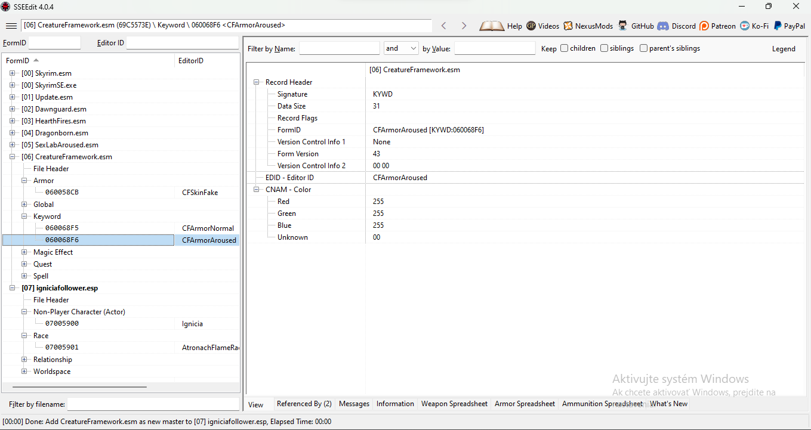Click the Filter by filename field
The image size is (811, 430).
point(153,404)
